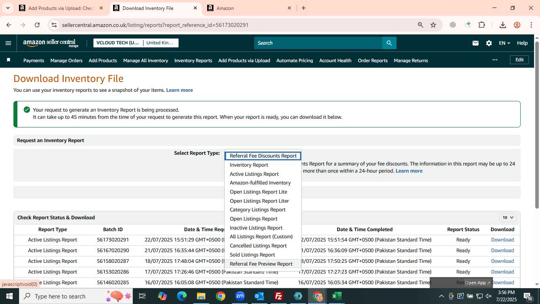Click the bookmark flag icon in navigation bar

[8, 60]
